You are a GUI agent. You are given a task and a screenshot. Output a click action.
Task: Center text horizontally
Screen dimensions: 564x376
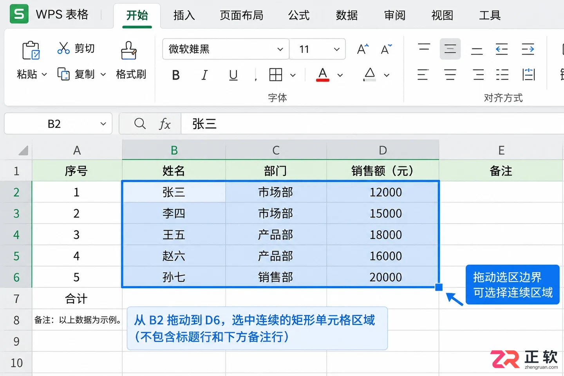(450, 74)
